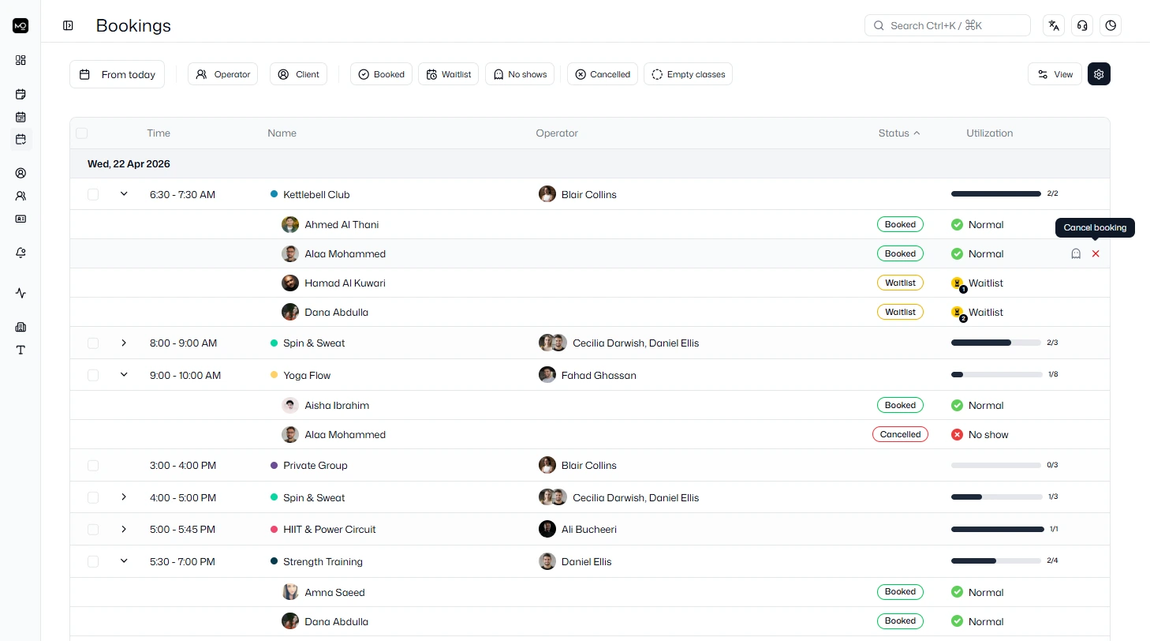Open the View options button

1055,74
